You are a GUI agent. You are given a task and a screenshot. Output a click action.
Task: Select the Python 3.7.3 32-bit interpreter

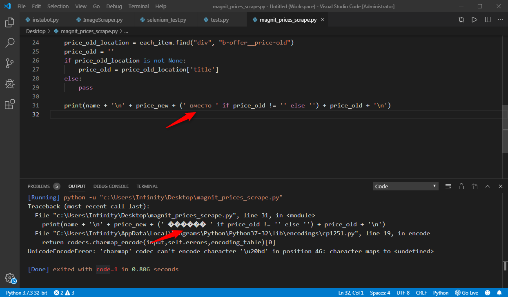pos(27,293)
